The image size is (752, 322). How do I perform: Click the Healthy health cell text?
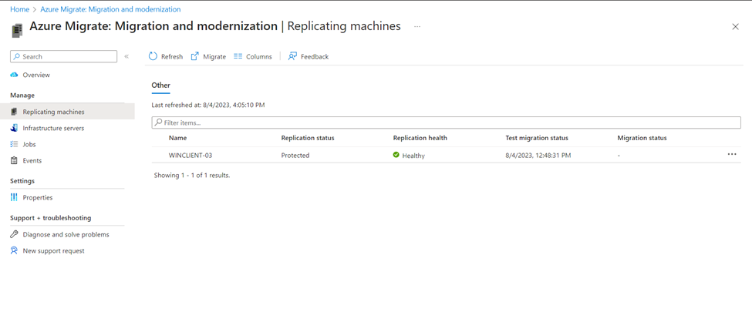[x=413, y=156]
